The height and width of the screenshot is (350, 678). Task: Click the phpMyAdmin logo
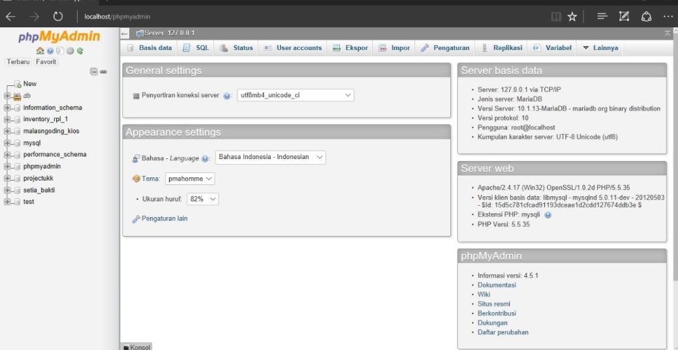click(59, 36)
